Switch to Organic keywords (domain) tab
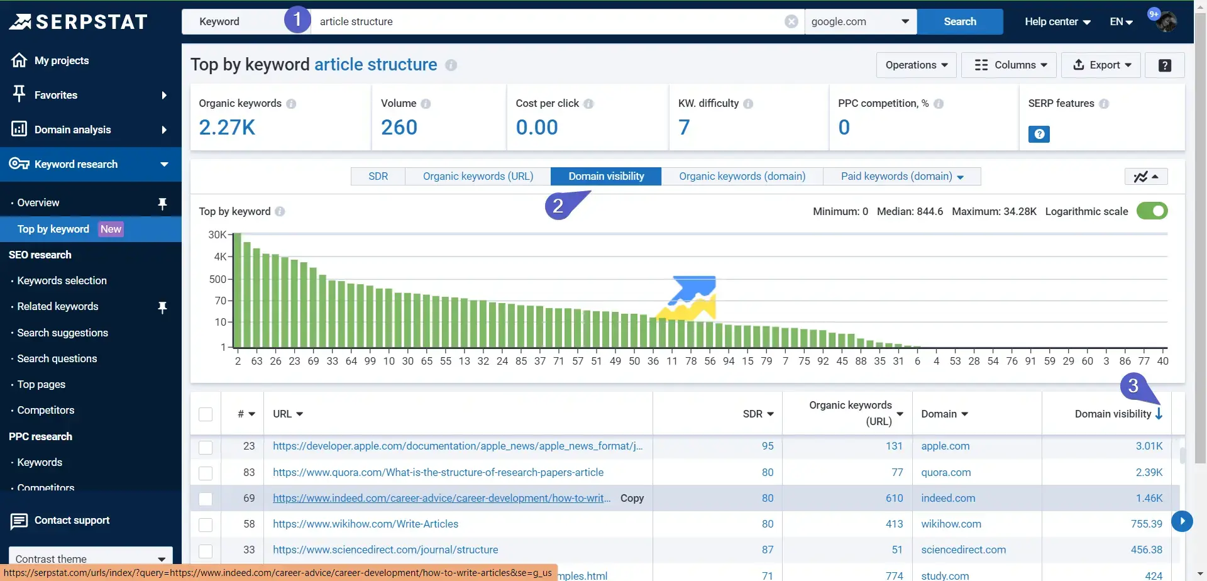Screen dimensions: 1207x581 coord(742,176)
